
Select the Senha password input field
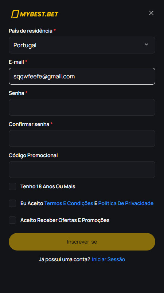(82, 107)
